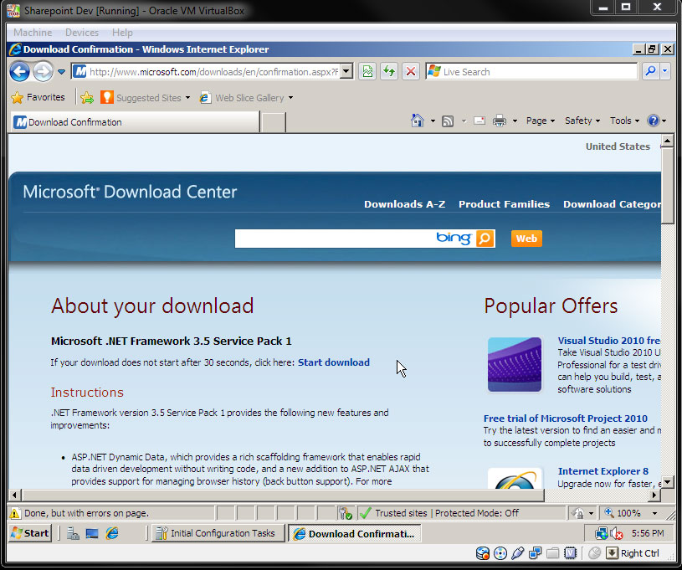This screenshot has width=682, height=570.
Task: Open the Tools menu
Action: [624, 121]
